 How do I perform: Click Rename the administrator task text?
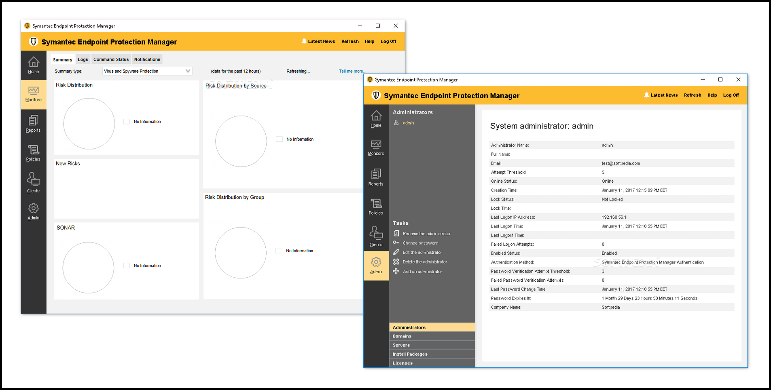[x=426, y=234]
